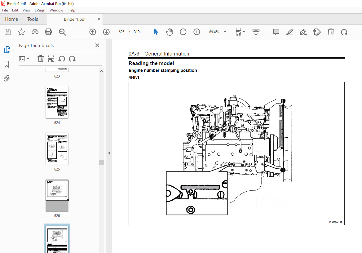362x253 pixels.
Task: Add a sticky note comment
Action: pos(276,32)
